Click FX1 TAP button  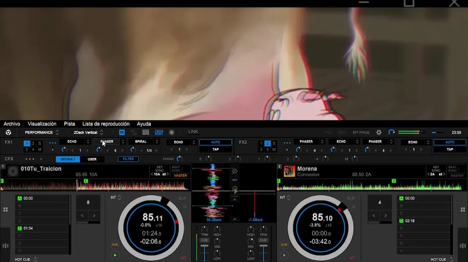tap(216, 150)
